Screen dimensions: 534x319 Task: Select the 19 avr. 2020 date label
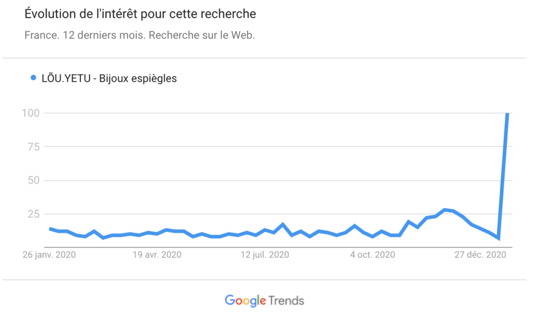point(156,255)
